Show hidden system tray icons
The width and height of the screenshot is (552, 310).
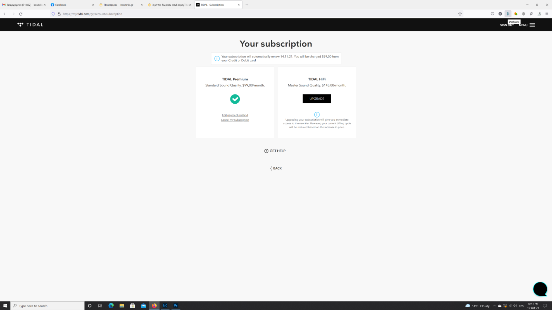coord(494,306)
